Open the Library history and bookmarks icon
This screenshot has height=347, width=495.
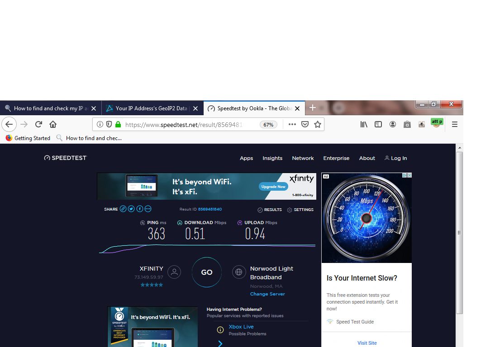(364, 125)
